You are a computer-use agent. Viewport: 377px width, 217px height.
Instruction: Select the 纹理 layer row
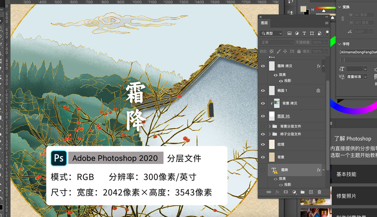(x=292, y=145)
